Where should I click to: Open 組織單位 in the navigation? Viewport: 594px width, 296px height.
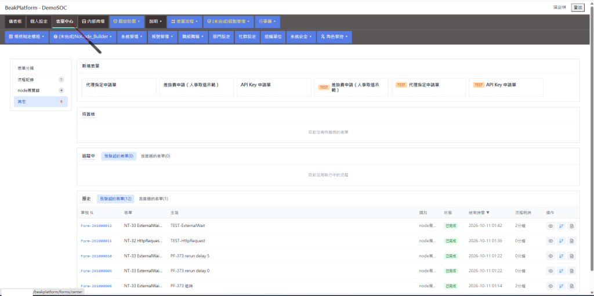[273, 36]
